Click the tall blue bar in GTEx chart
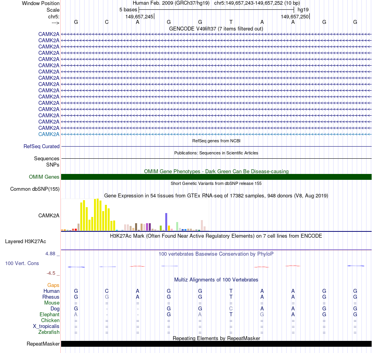372x353 pixels. tap(166, 222)
